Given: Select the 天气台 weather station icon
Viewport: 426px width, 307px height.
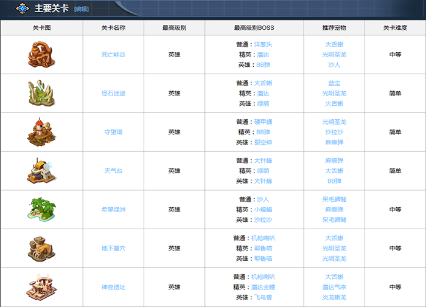Looking at the screenshot, I should coord(41,171).
